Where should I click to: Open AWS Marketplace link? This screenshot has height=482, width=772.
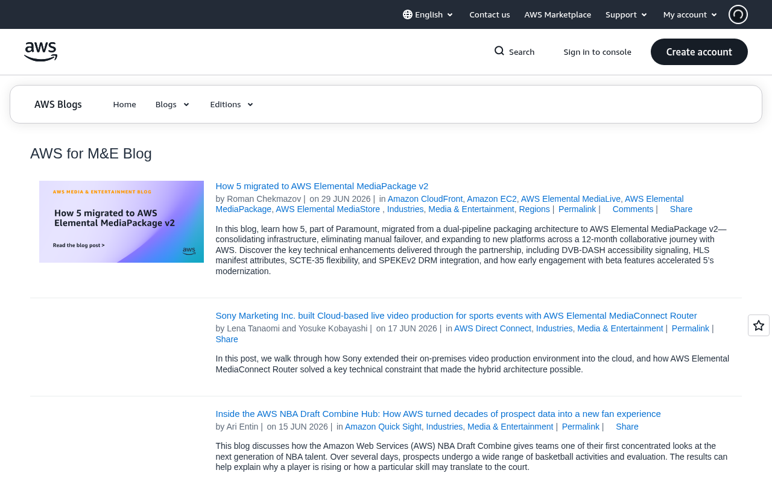[558, 14]
